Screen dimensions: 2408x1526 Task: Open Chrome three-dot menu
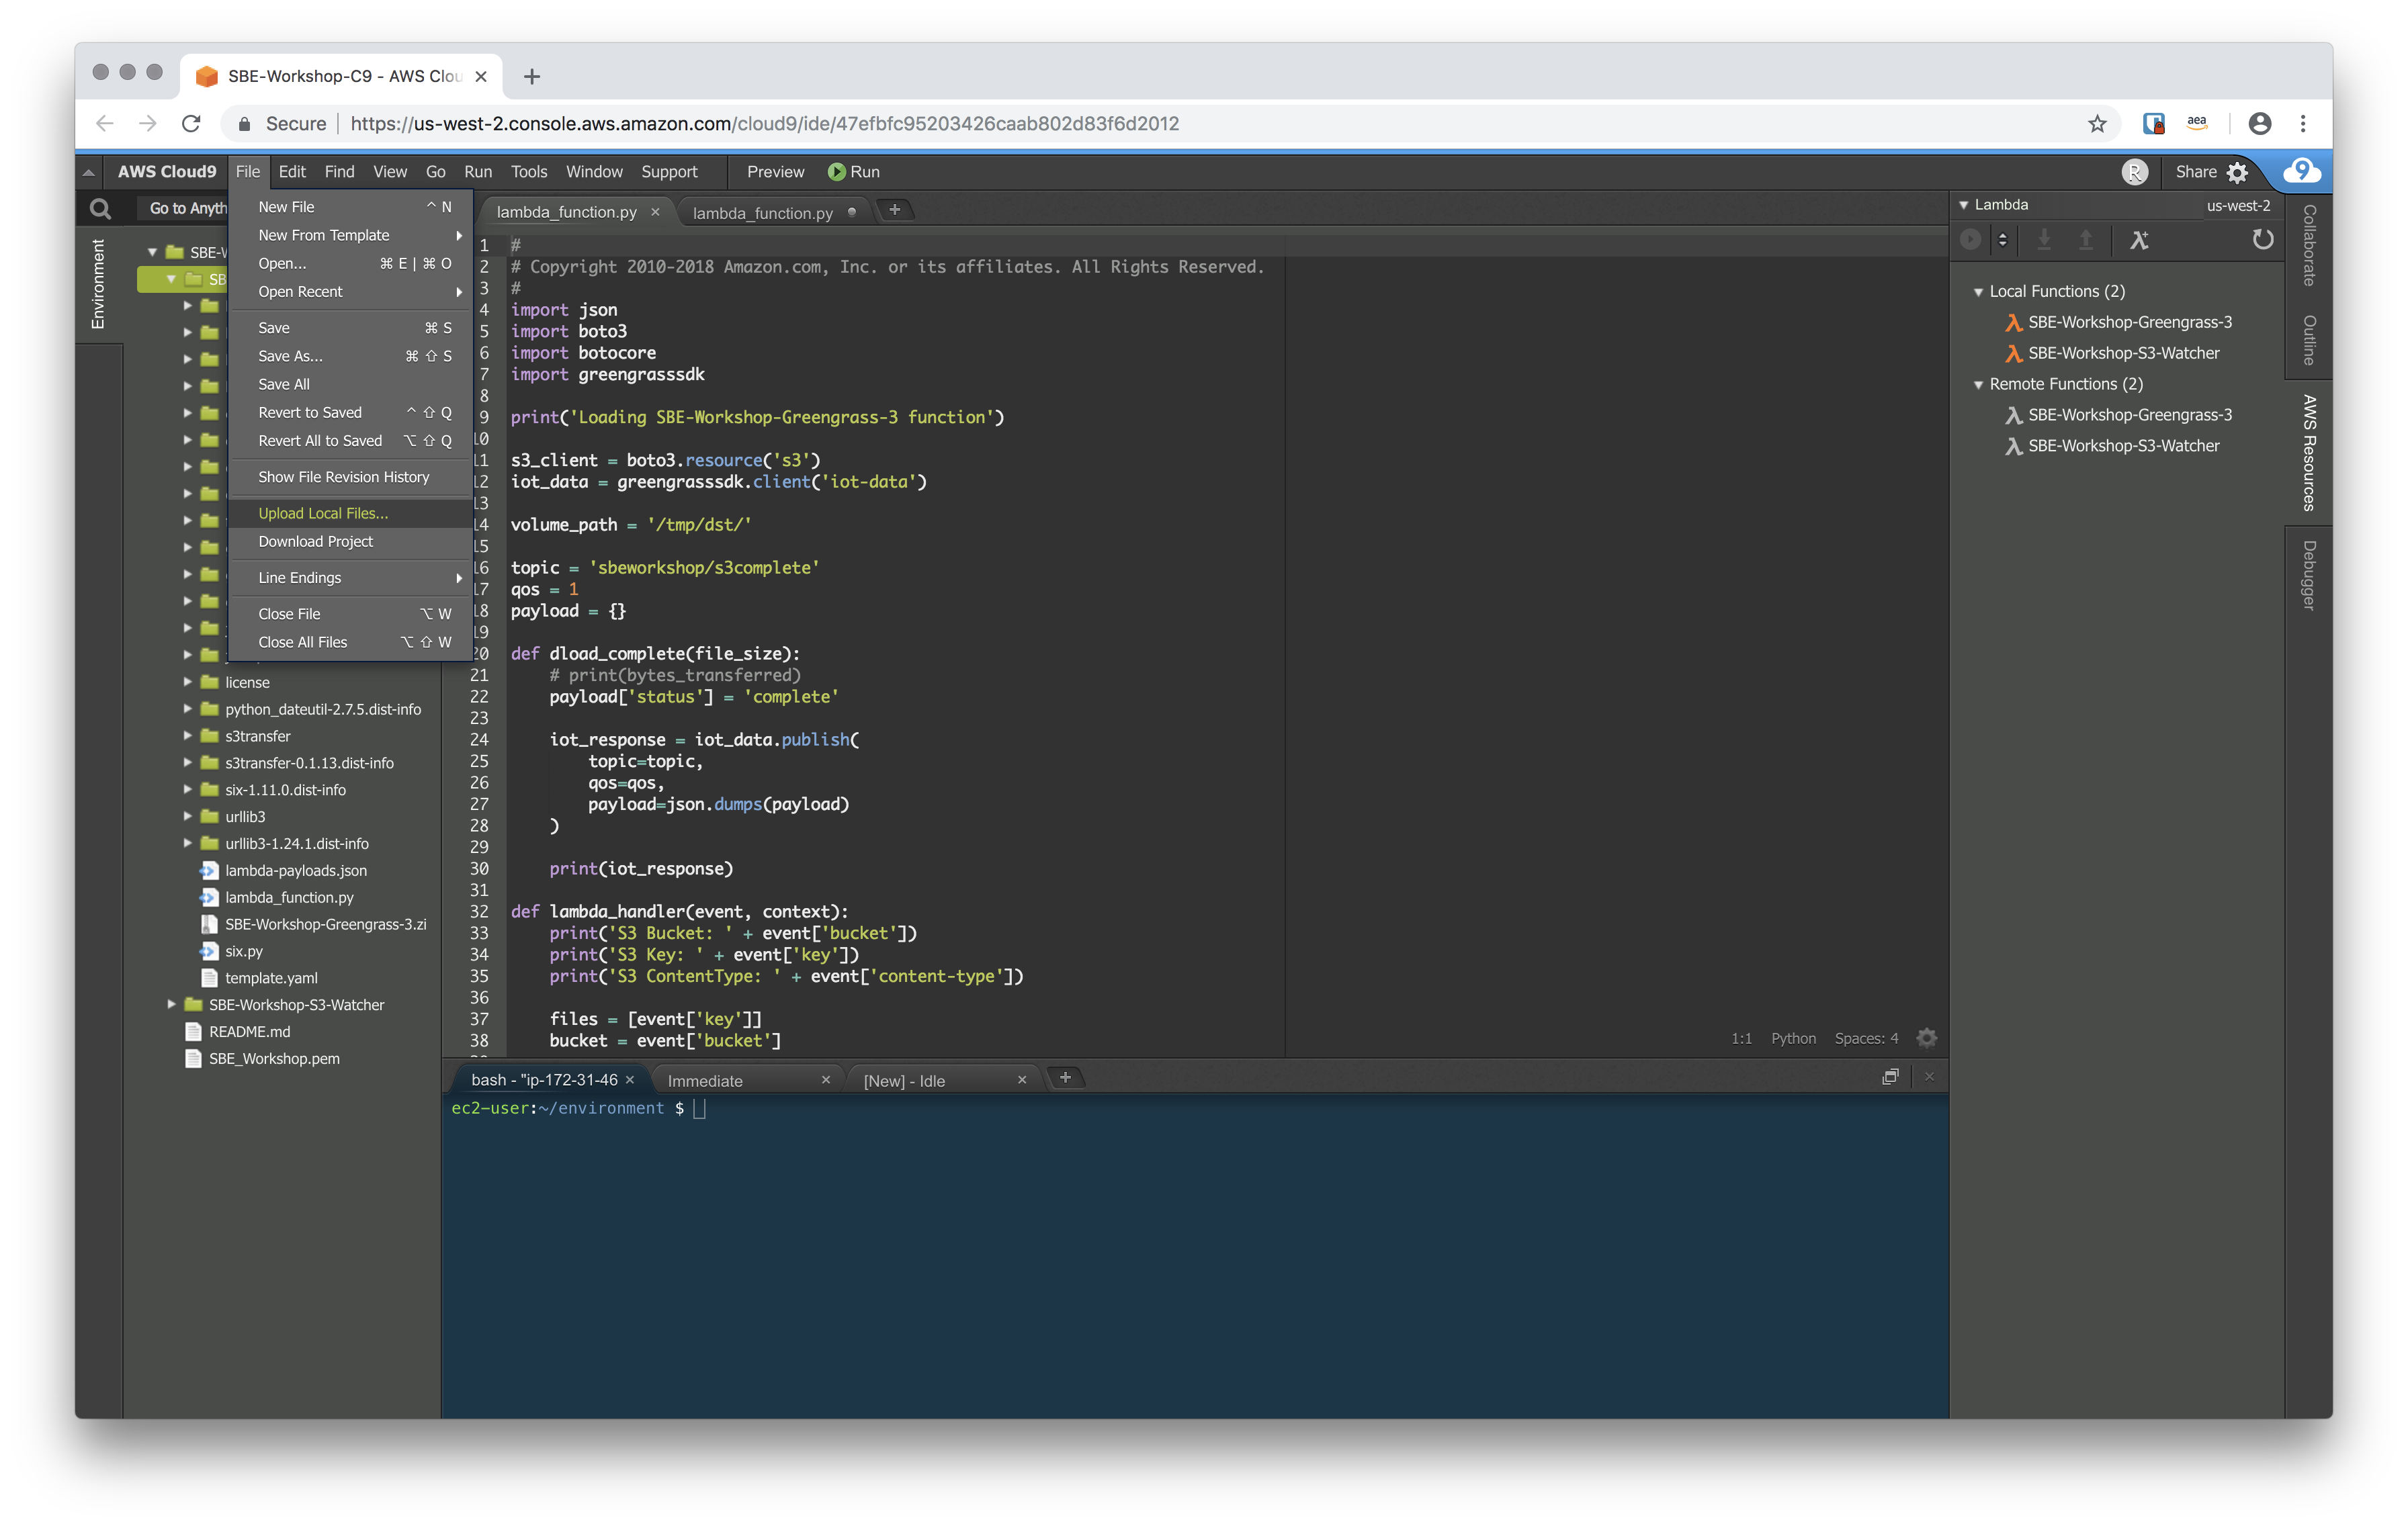[2303, 123]
